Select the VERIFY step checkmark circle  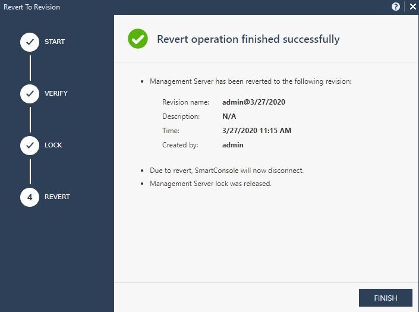[x=30, y=94]
